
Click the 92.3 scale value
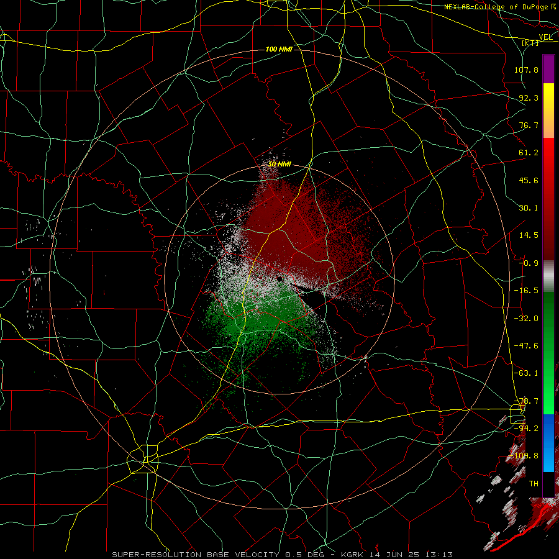coord(529,98)
